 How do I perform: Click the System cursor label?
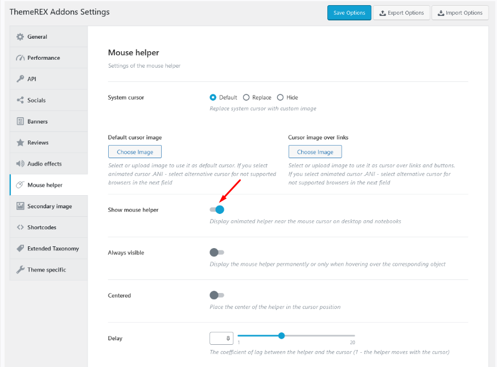click(126, 98)
